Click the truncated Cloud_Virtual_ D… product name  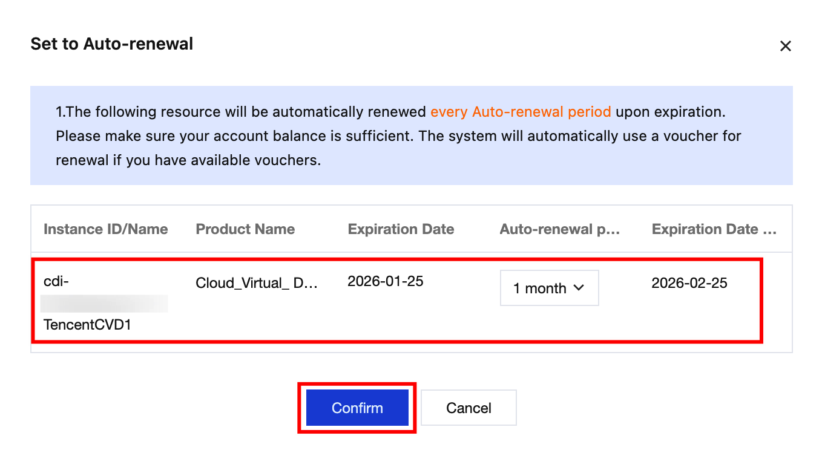256,282
